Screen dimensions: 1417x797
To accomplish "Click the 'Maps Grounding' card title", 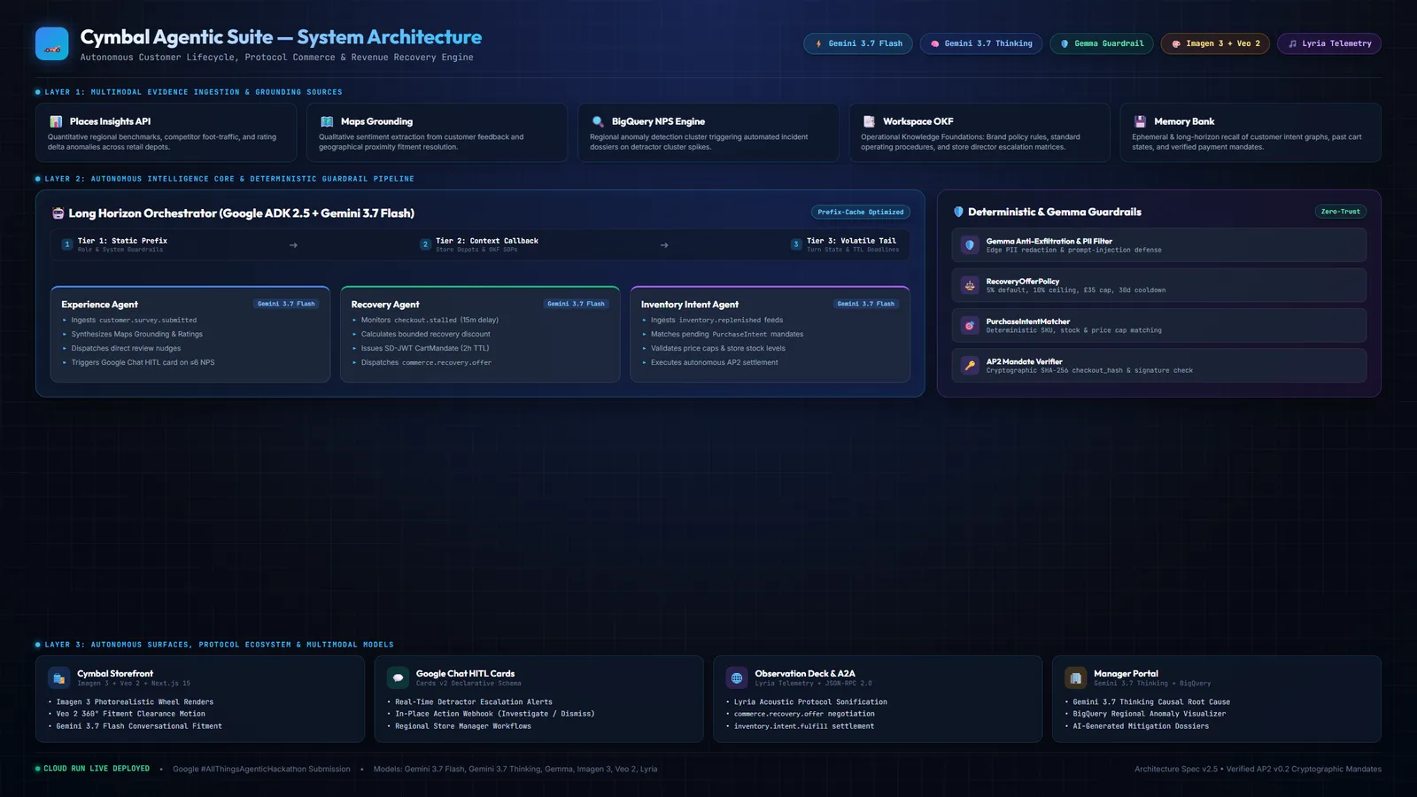I will [x=376, y=121].
